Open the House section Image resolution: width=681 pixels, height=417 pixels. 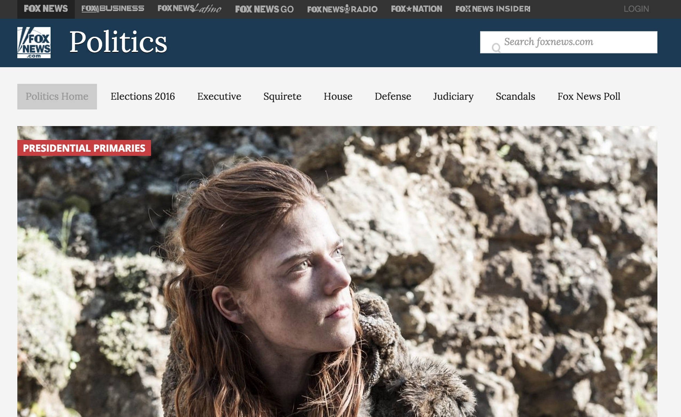(338, 96)
